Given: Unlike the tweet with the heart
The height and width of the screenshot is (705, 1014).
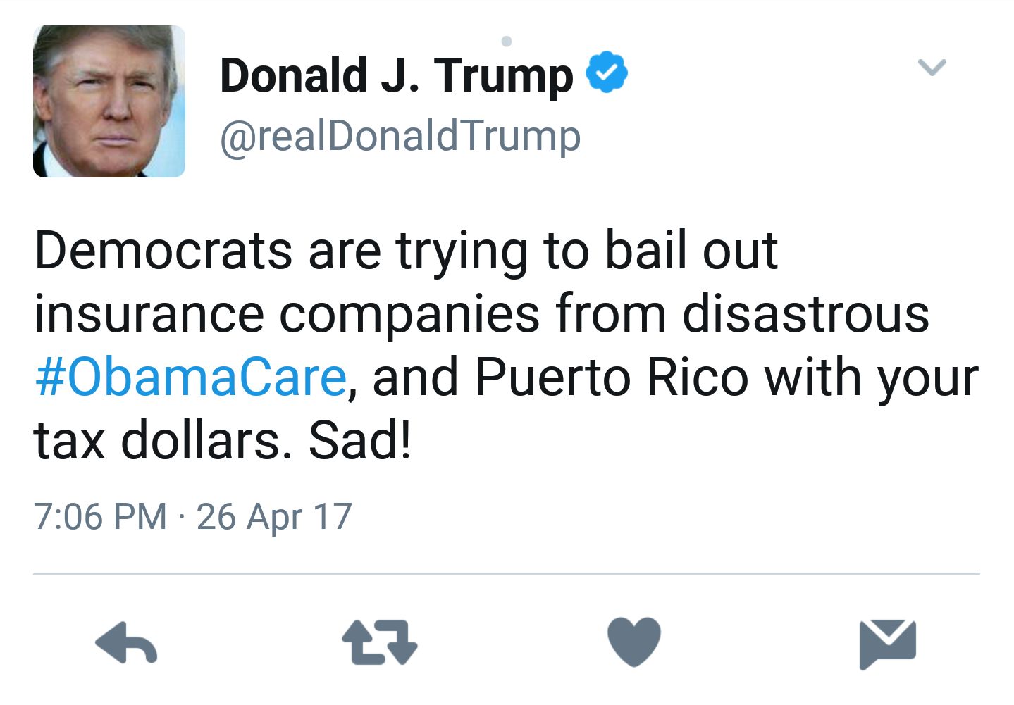Looking at the screenshot, I should pos(634,641).
